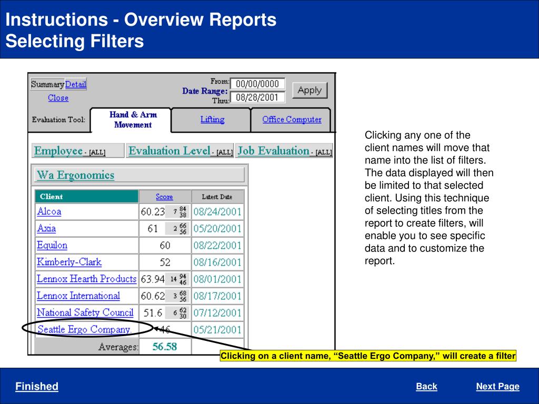Image resolution: width=539 pixels, height=404 pixels.
Task: Click Kimberly-Clark's score 52
Action: (165, 262)
